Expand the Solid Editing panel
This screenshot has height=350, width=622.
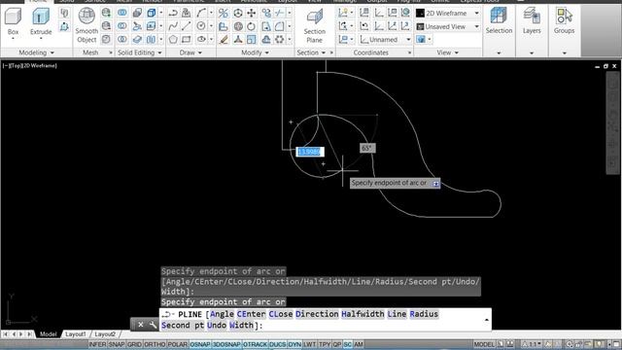tap(140, 52)
